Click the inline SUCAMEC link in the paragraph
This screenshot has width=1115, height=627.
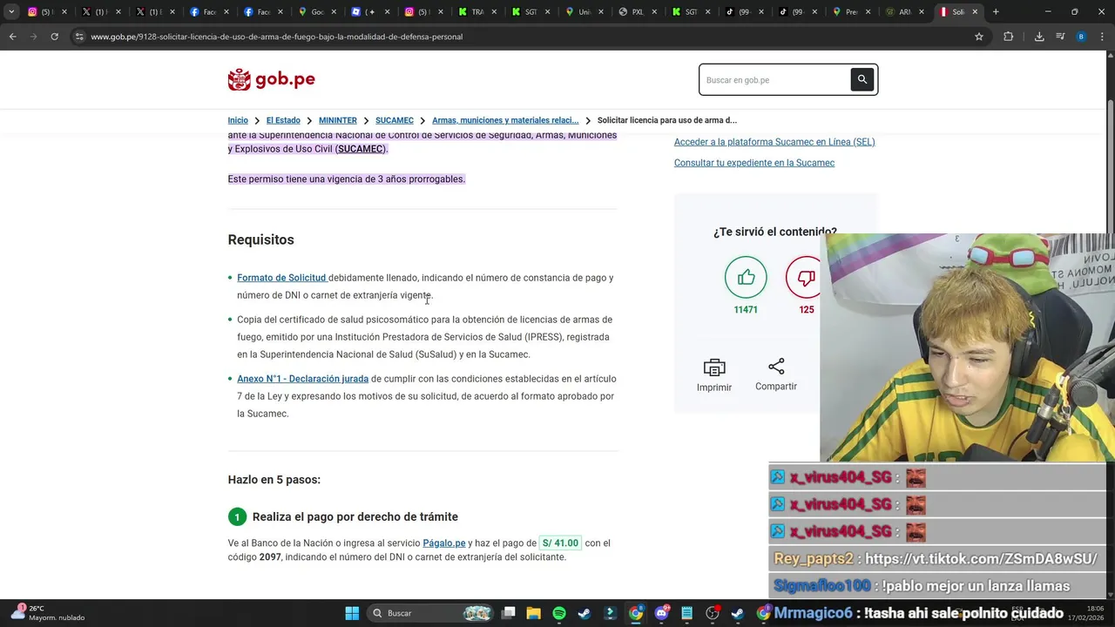[361, 149]
